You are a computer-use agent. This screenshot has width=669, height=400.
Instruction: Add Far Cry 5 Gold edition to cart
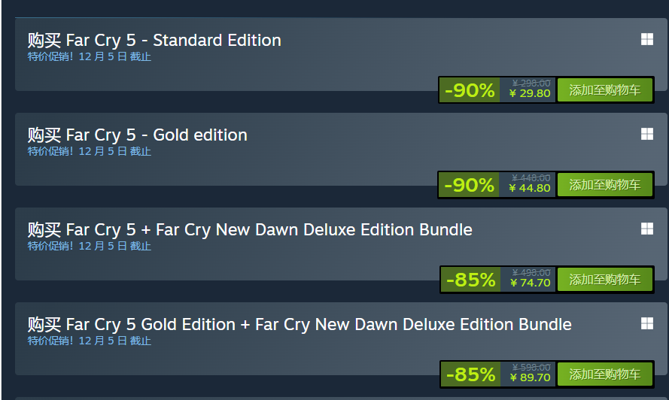click(605, 185)
